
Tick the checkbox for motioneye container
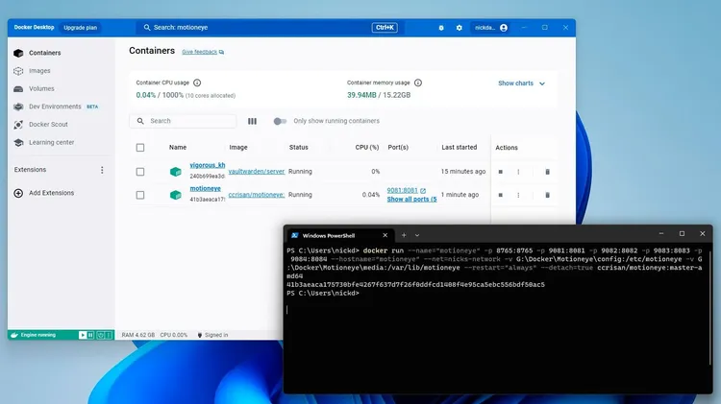click(140, 195)
